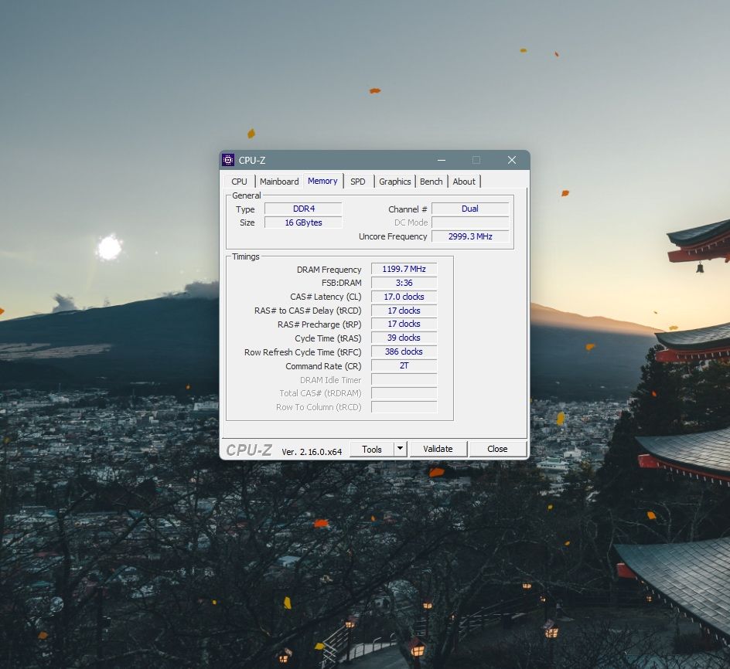Click the Close button at bottom
730x669 pixels.
point(497,449)
